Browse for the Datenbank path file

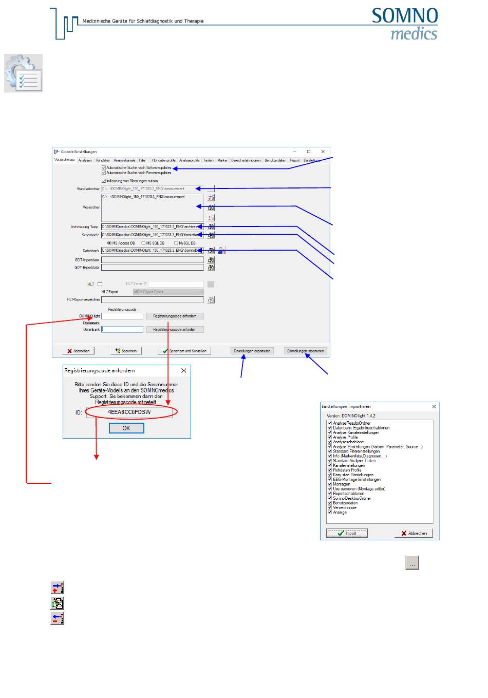(x=211, y=251)
